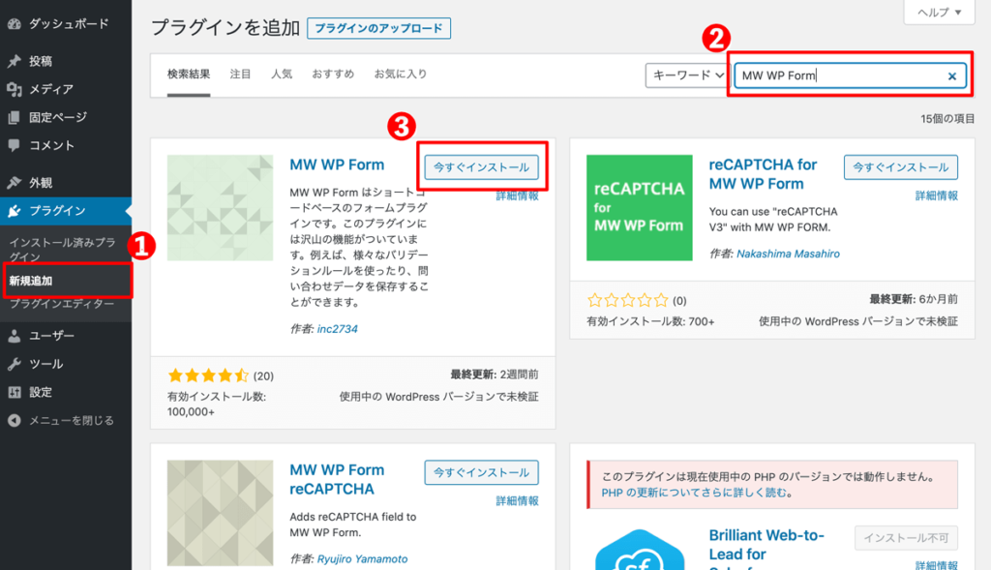
Task: Click Brilliant Web-to-Lead blue cloud thumbnail
Action: click(x=639, y=549)
